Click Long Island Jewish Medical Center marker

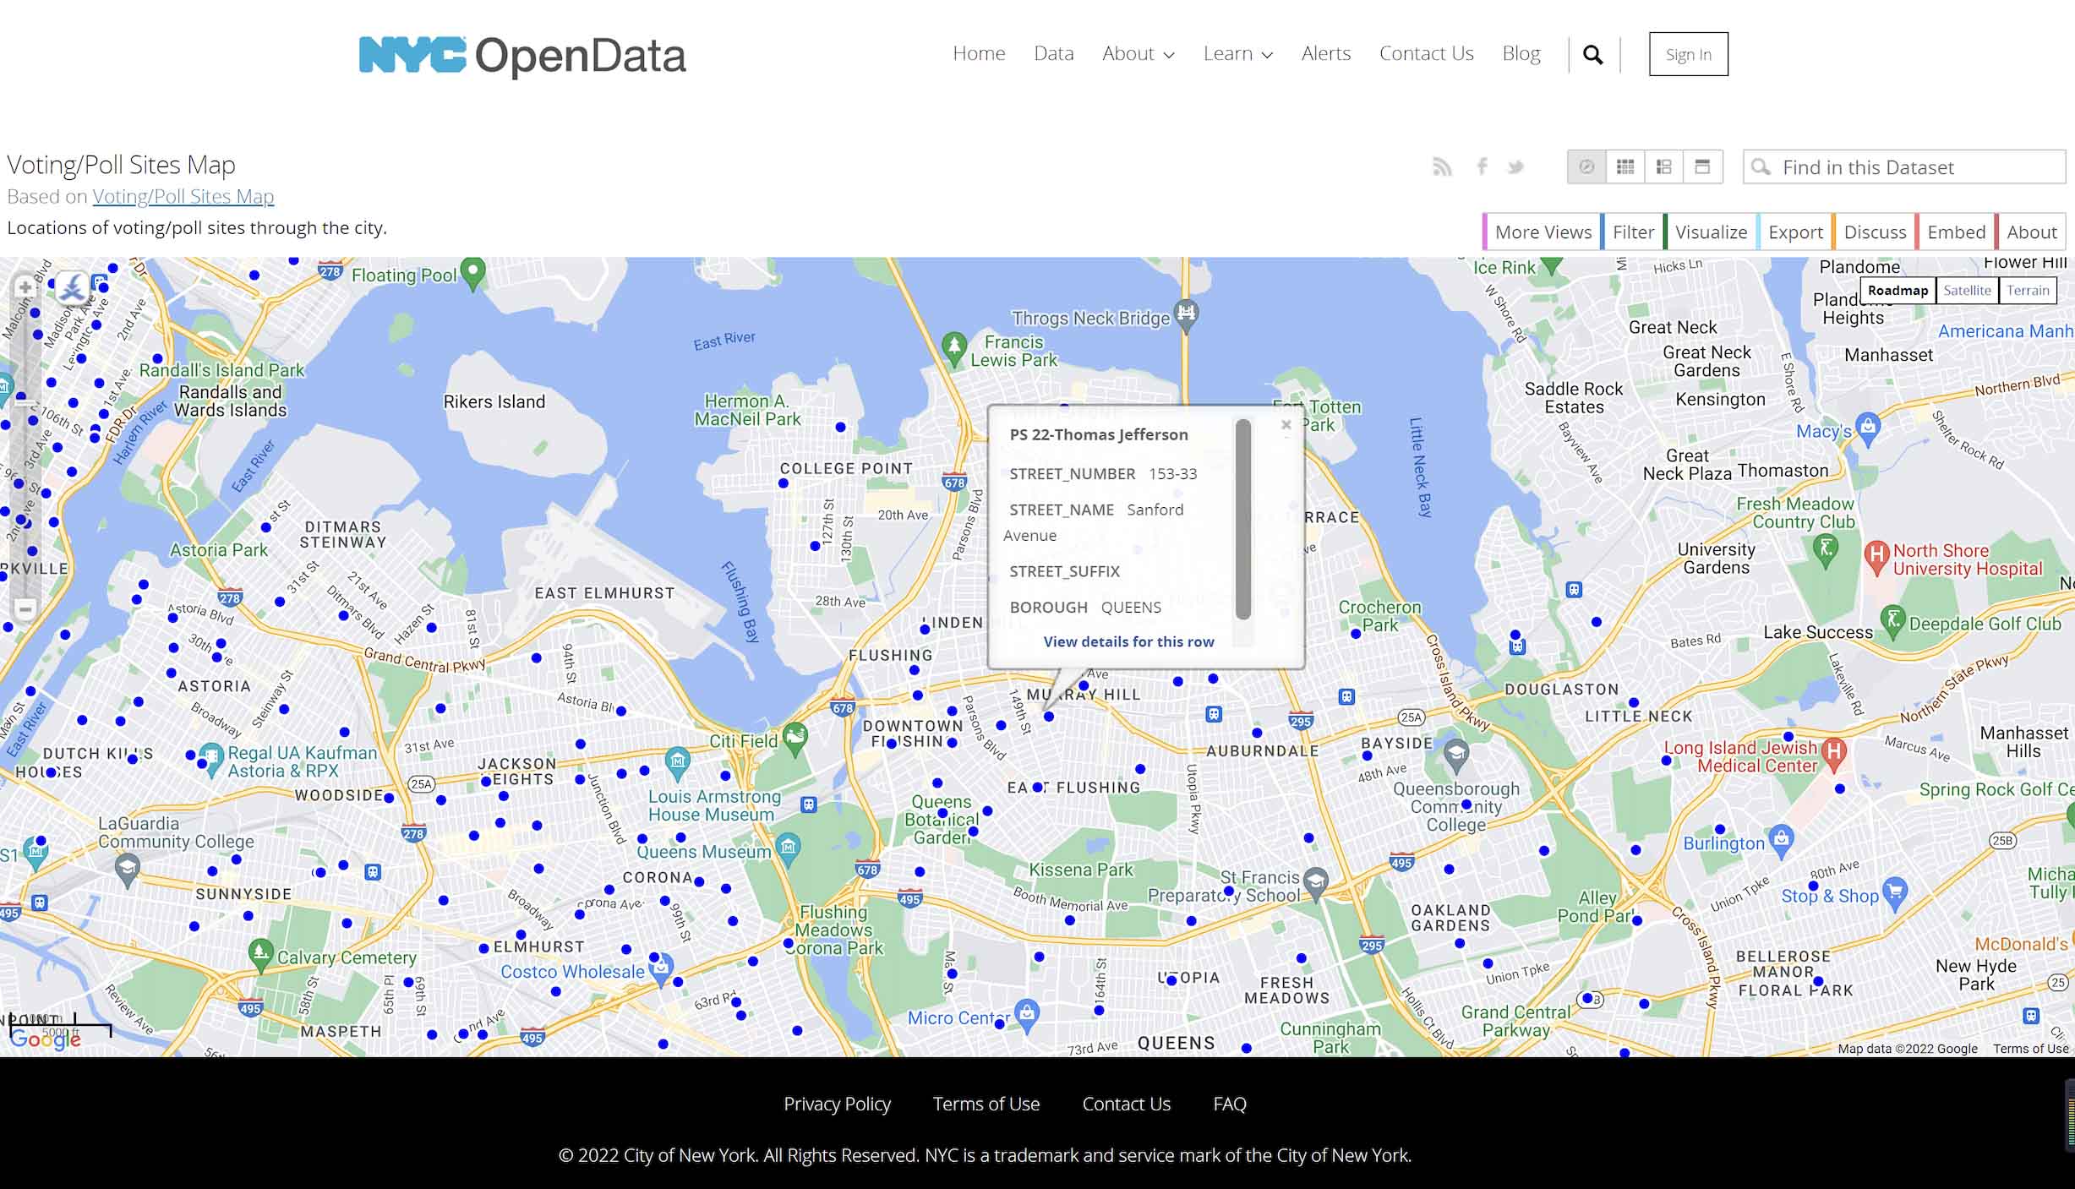pyautogui.click(x=1833, y=754)
